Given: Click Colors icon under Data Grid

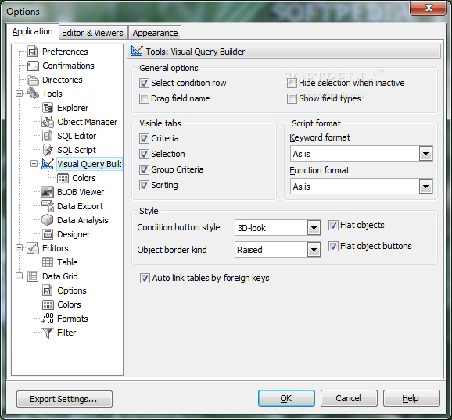Looking at the screenshot, I should pyautogui.click(x=48, y=304).
